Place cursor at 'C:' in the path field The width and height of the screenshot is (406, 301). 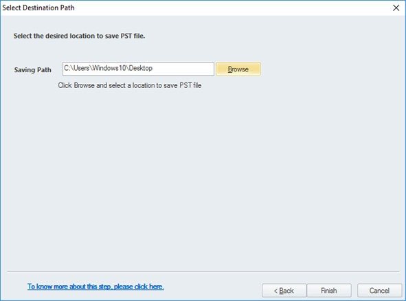pyautogui.click(x=67, y=68)
